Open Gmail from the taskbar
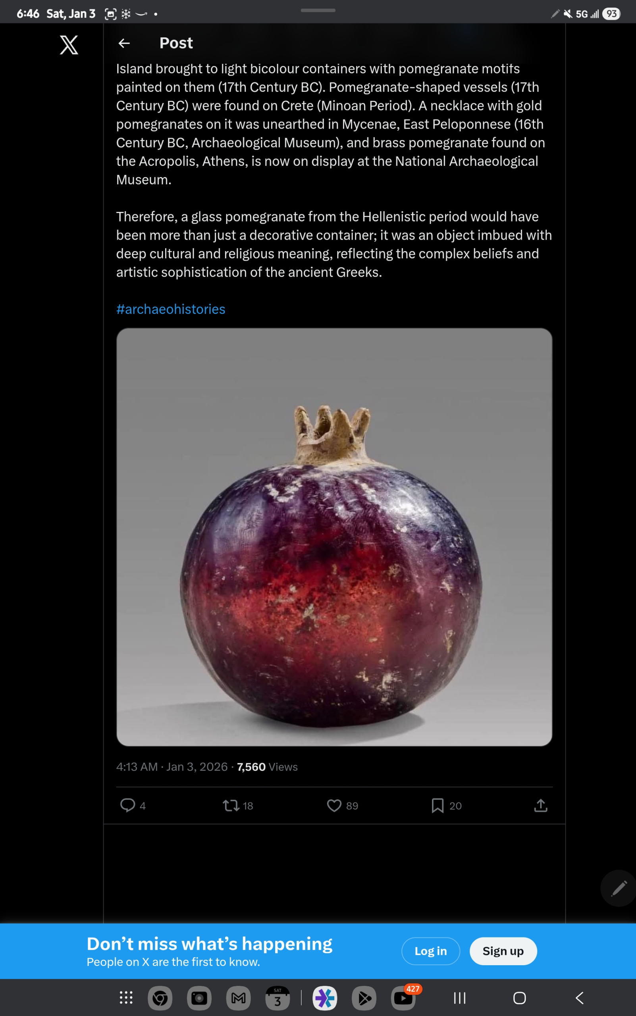The height and width of the screenshot is (1016, 636). point(238,997)
